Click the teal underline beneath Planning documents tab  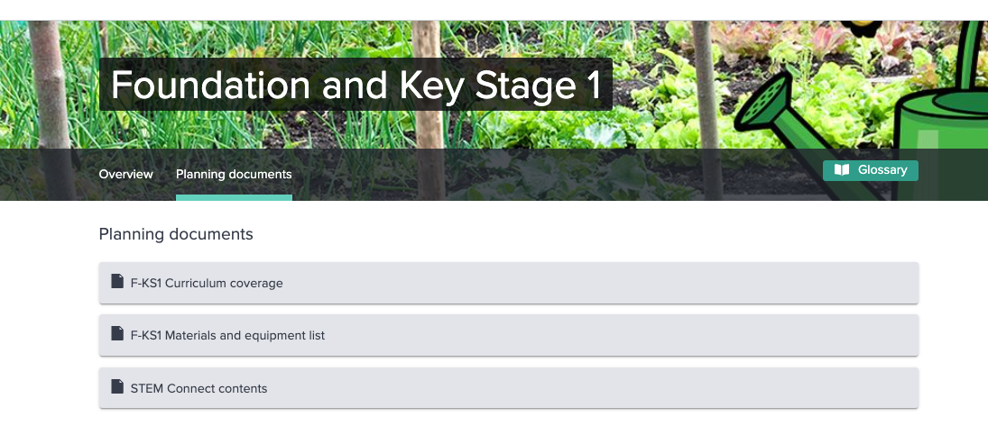tap(234, 197)
